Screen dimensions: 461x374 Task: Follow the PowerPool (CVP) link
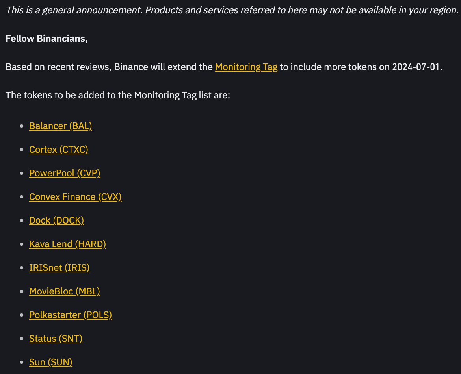coord(65,173)
